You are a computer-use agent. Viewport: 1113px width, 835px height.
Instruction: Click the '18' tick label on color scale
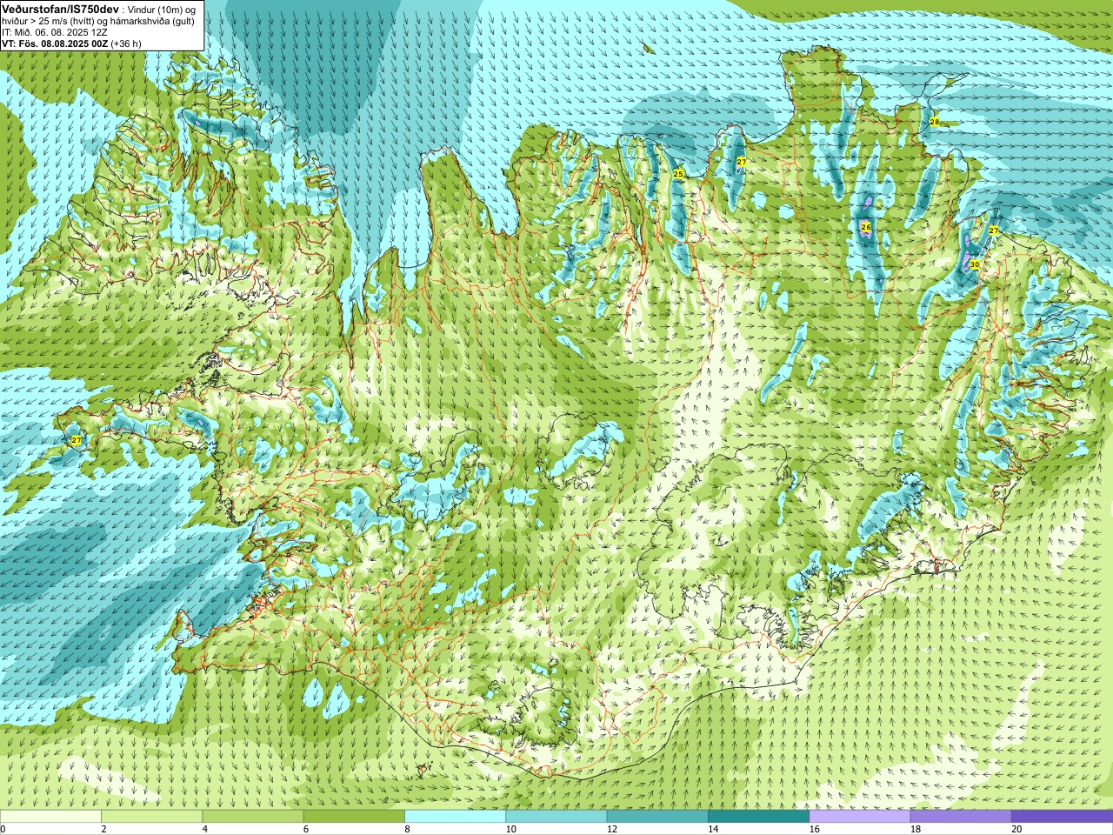coord(916,829)
